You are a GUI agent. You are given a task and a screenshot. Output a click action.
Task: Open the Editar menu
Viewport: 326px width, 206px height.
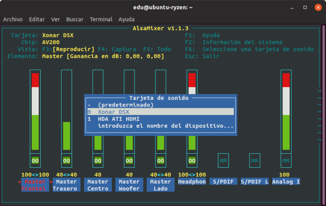[x=37, y=20]
